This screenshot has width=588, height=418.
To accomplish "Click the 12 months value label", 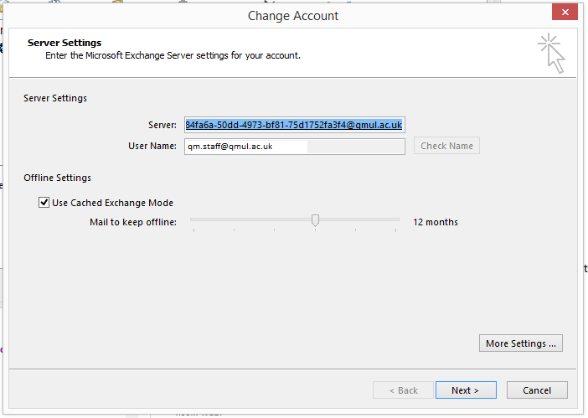I will (436, 222).
